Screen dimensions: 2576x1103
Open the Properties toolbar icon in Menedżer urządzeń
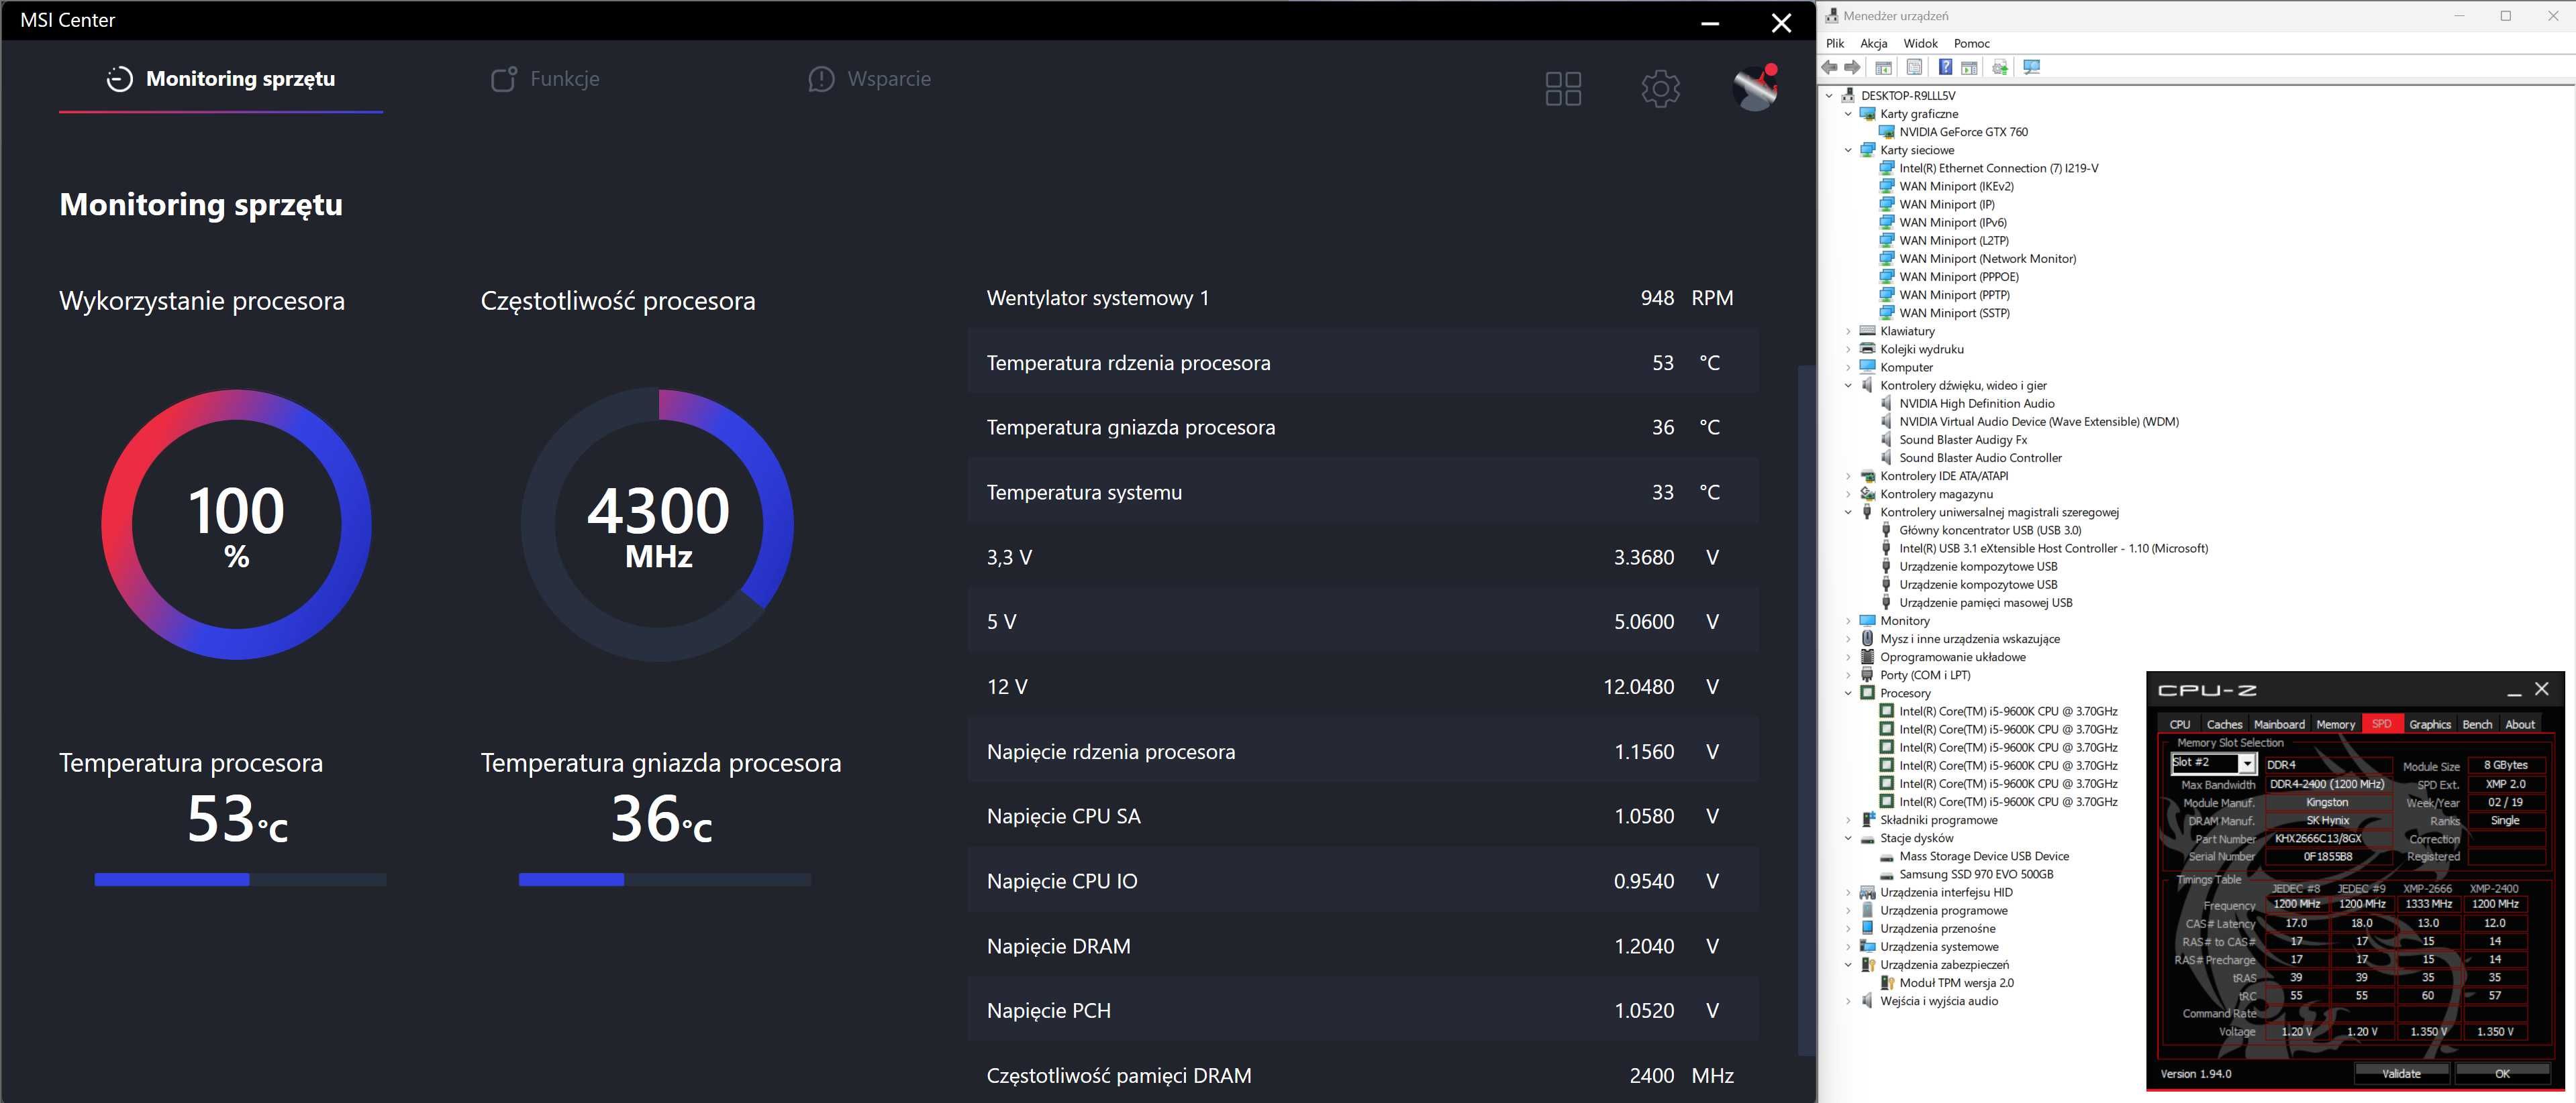pyautogui.click(x=1914, y=67)
